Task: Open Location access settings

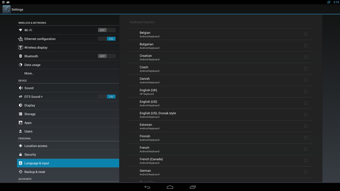Action: pos(68,146)
